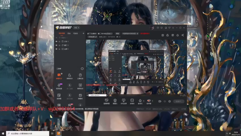Open the gift box icon
The width and height of the screenshot is (241, 136).
coord(163,35)
